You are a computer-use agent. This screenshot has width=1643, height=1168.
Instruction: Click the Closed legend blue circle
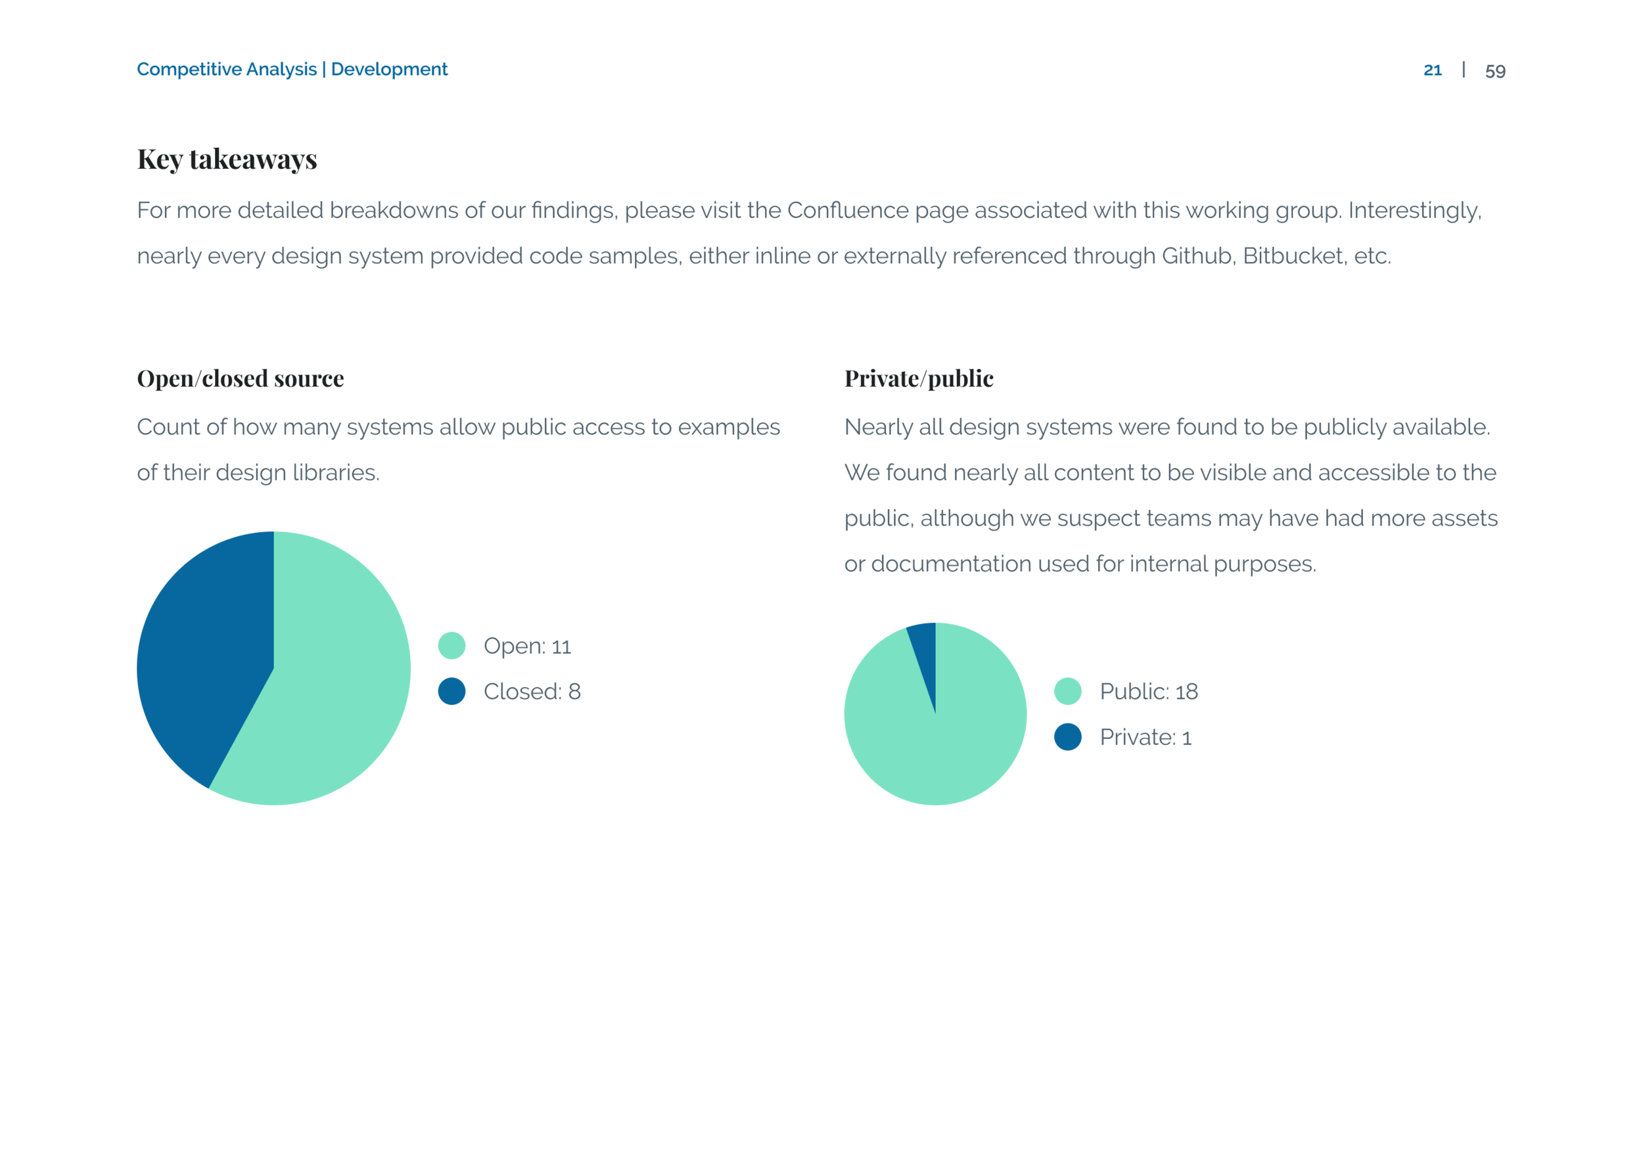point(451,691)
